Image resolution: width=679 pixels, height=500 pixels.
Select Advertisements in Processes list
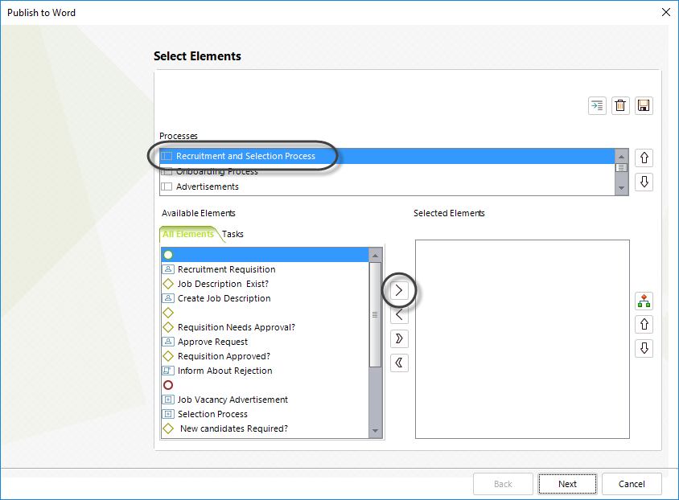click(x=388, y=186)
